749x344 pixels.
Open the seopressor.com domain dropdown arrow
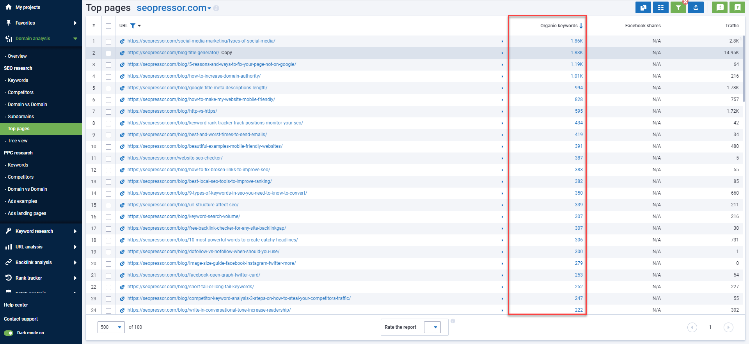[209, 9]
